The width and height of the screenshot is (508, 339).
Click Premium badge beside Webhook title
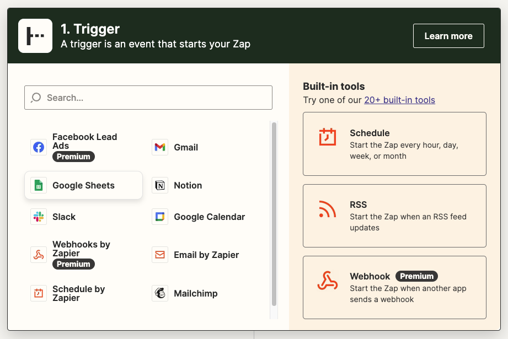[x=416, y=276]
